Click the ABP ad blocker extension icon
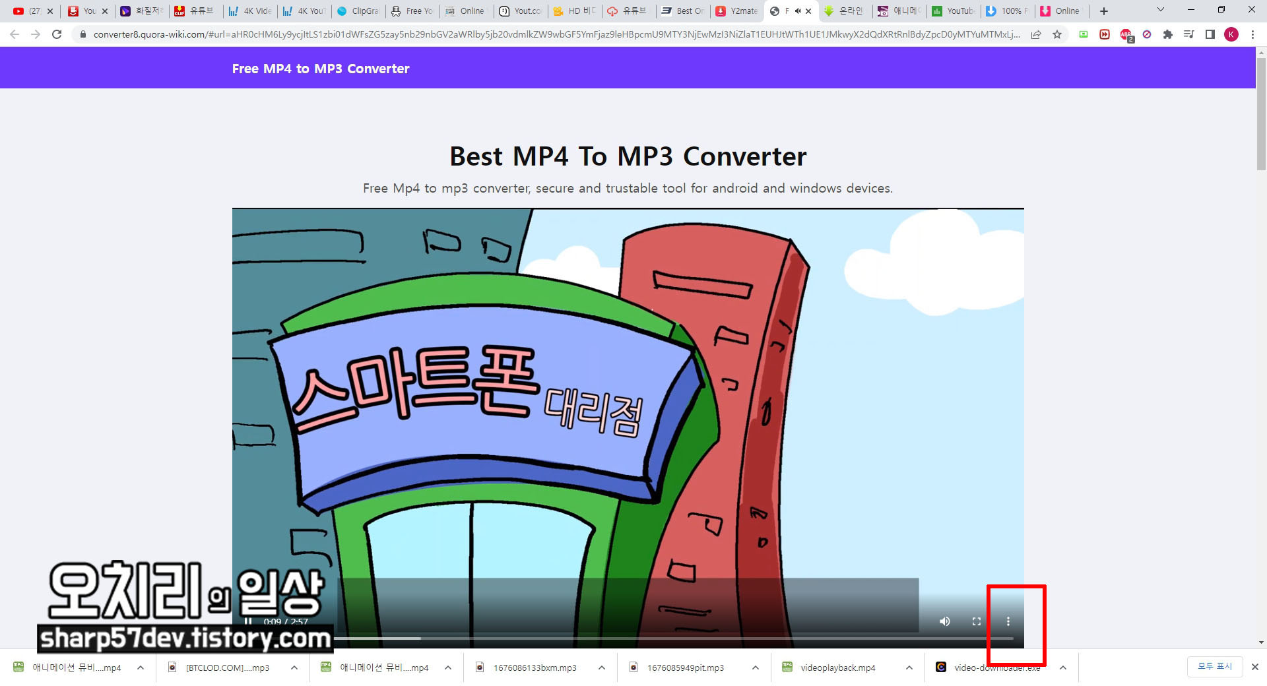 [x=1126, y=34]
